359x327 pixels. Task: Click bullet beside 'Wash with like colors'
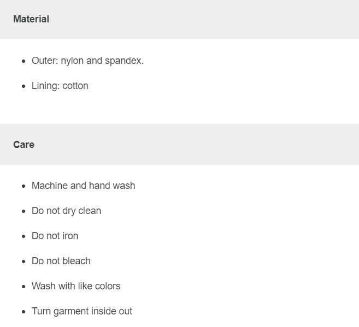point(23,287)
